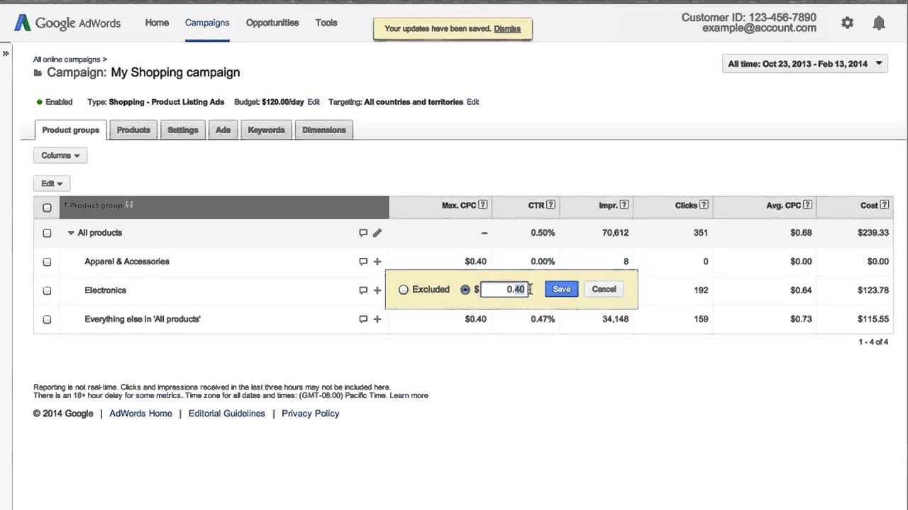Check the Apparel & Accessories checkbox
Viewport: 908px width, 510px height.
click(47, 262)
